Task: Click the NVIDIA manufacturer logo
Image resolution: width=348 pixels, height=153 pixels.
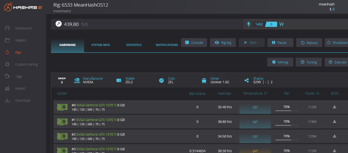Action: click(77, 80)
